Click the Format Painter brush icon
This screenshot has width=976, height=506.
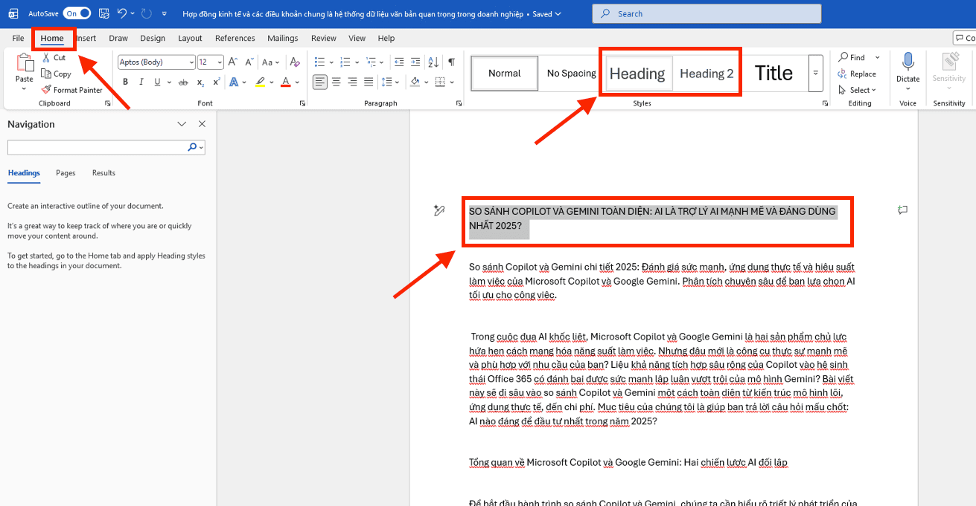(46, 90)
